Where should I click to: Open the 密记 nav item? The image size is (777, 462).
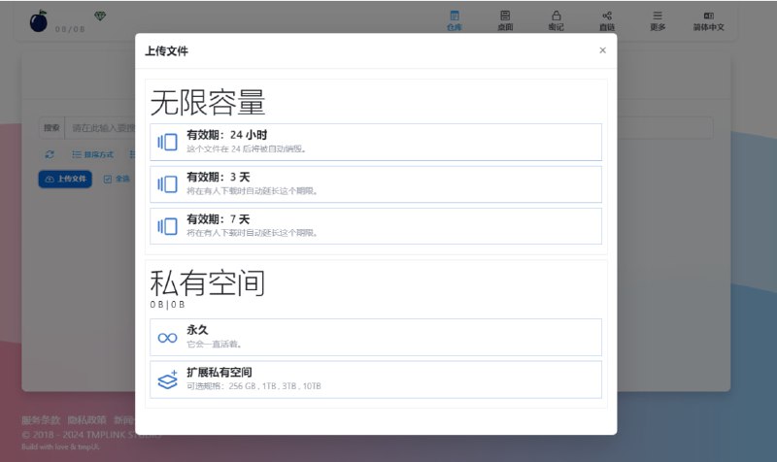point(556,20)
